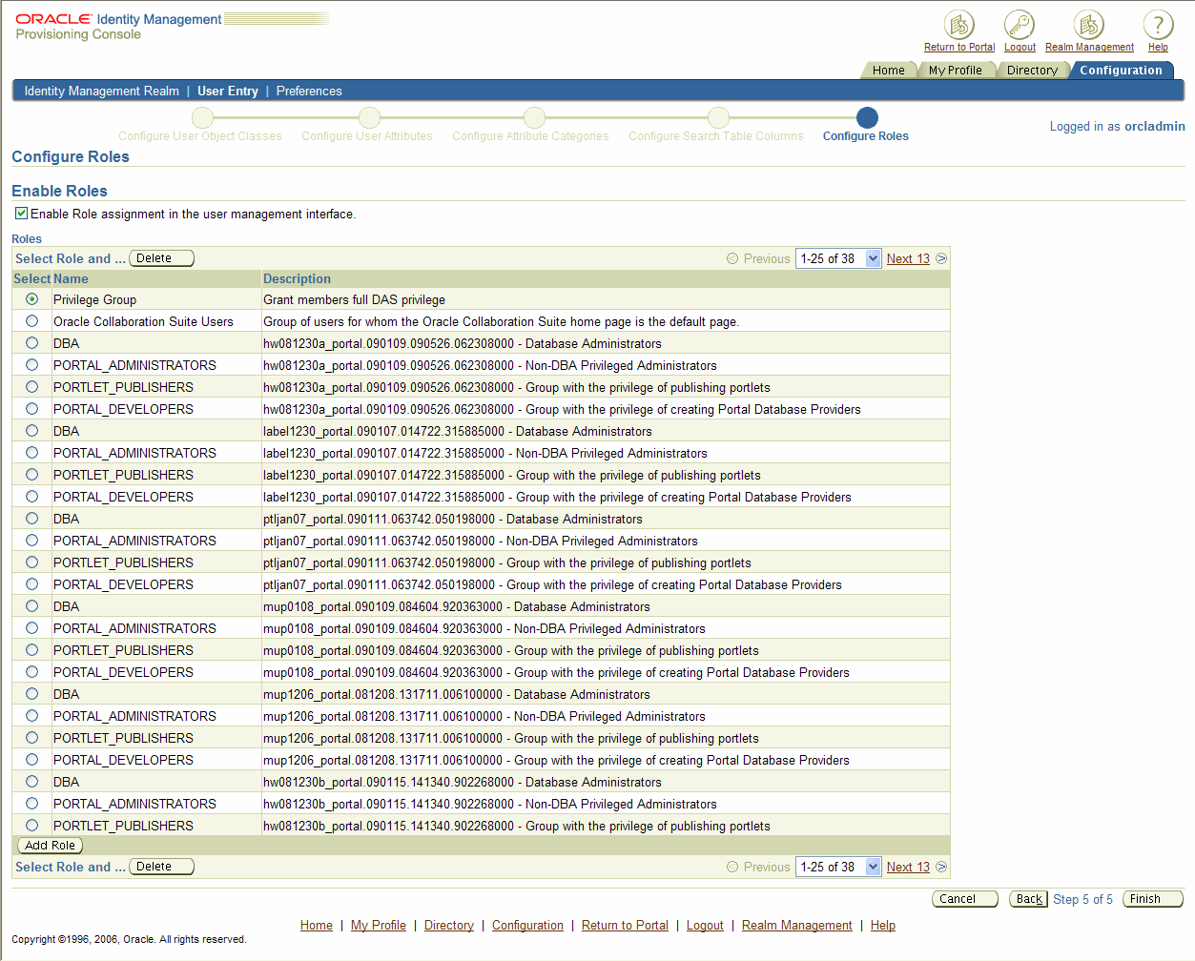Image resolution: width=1195 pixels, height=961 pixels.
Task: Click the top Delete button
Action: click(161, 258)
